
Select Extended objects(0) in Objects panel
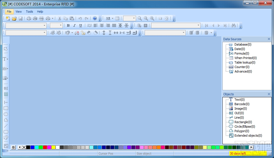[x=248, y=136]
